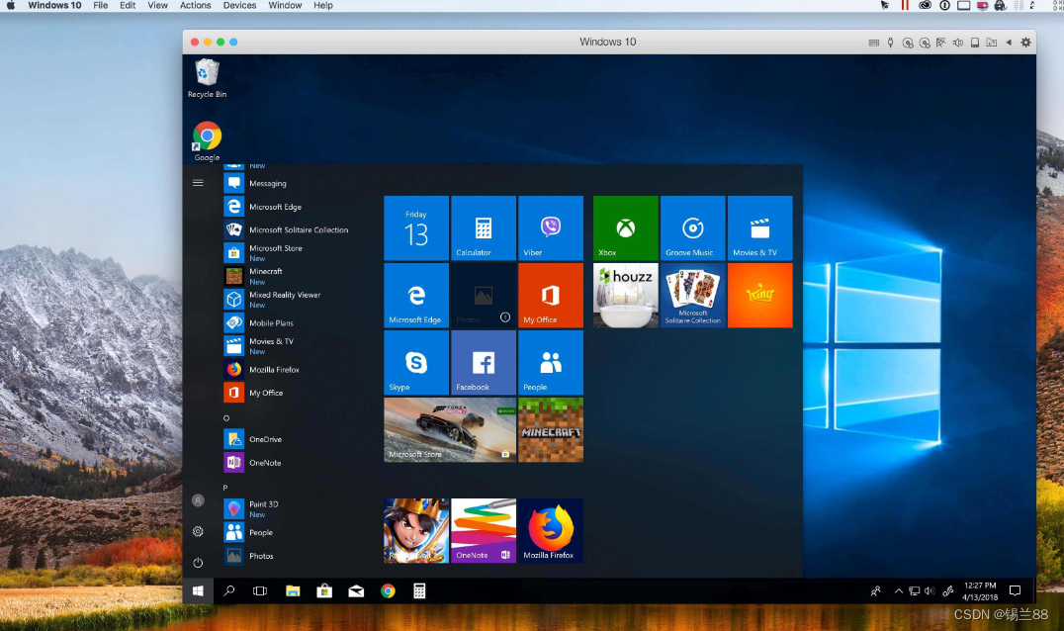The width and height of the screenshot is (1064, 631).
Task: Open Settings gear in Start menu
Action: coord(198,531)
